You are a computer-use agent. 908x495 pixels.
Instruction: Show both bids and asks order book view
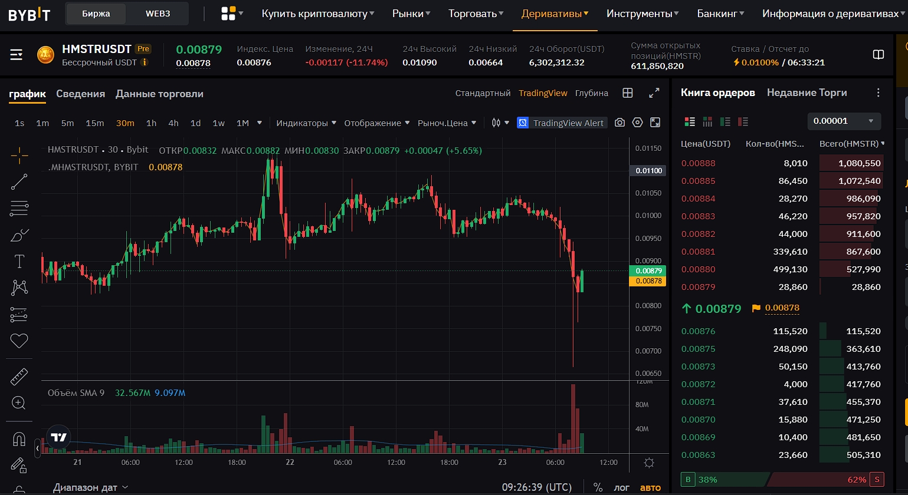(690, 121)
